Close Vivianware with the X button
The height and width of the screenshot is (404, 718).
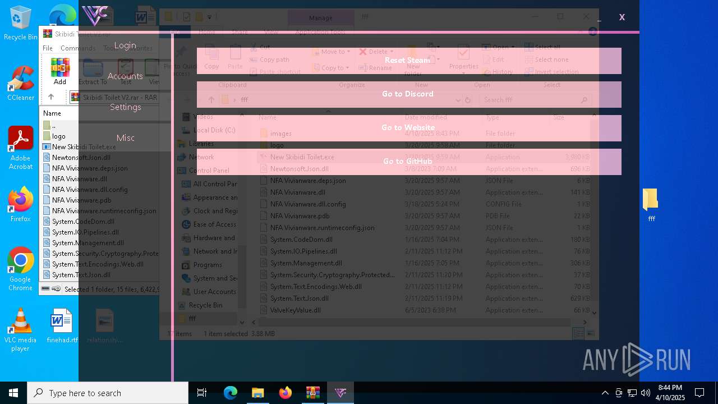[x=622, y=17]
